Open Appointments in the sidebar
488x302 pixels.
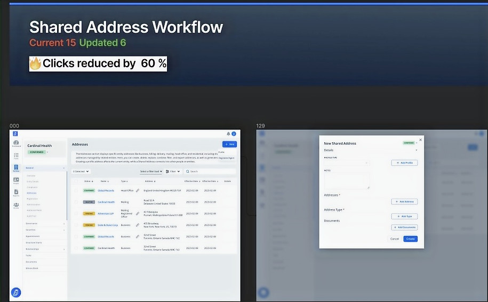click(33, 236)
